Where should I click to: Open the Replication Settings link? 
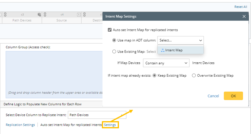coord(20,125)
